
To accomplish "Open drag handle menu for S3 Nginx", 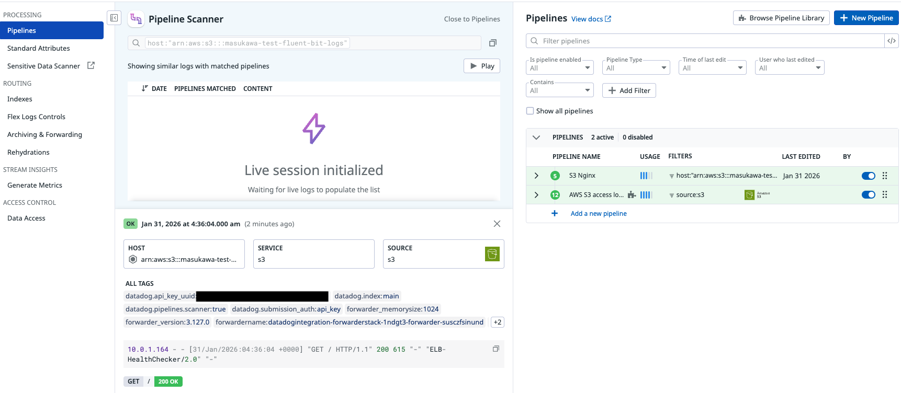I will [x=885, y=176].
